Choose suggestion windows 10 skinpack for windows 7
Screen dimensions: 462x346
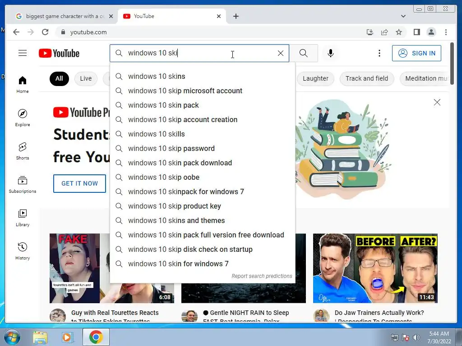203,192
